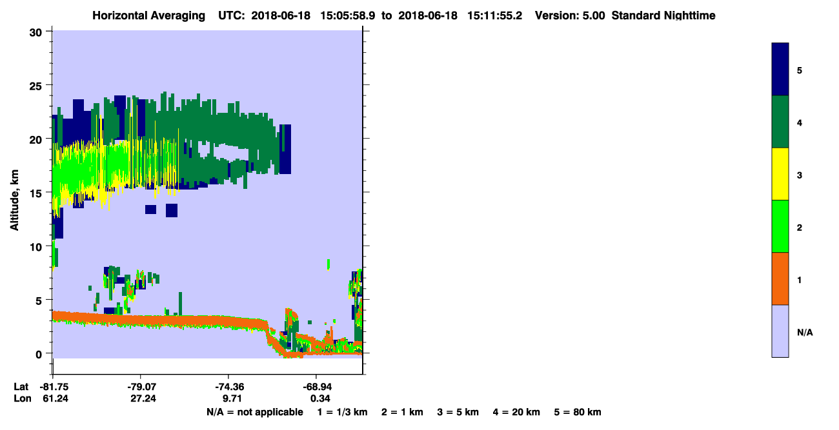The height and width of the screenshot is (430, 839).
Task: Click the longitude value 27.24
Action: coord(143,398)
